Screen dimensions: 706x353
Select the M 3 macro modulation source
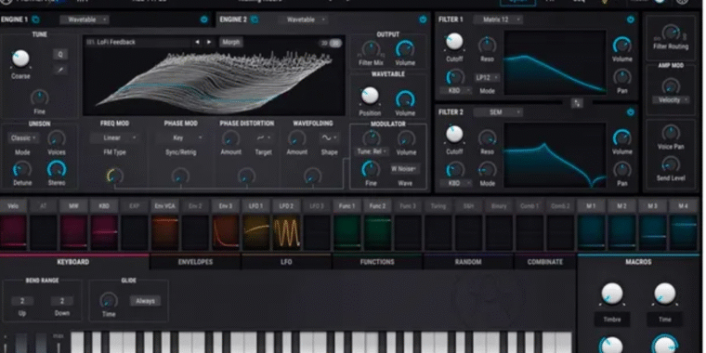pyautogui.click(x=653, y=206)
